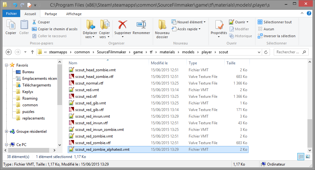Open Propriétés of the selected file
The width and height of the screenshot is (315, 170).
pyautogui.click(x=219, y=29)
